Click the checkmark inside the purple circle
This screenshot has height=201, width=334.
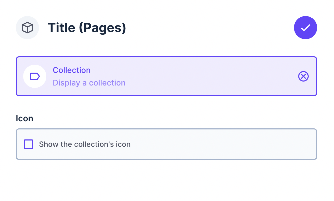click(306, 27)
